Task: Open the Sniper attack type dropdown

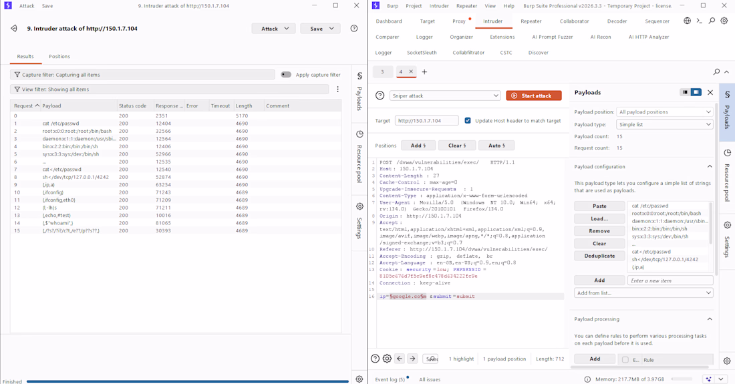Action: click(445, 95)
